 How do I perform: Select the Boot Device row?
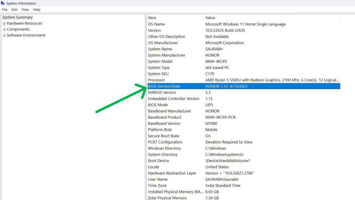[244, 160]
